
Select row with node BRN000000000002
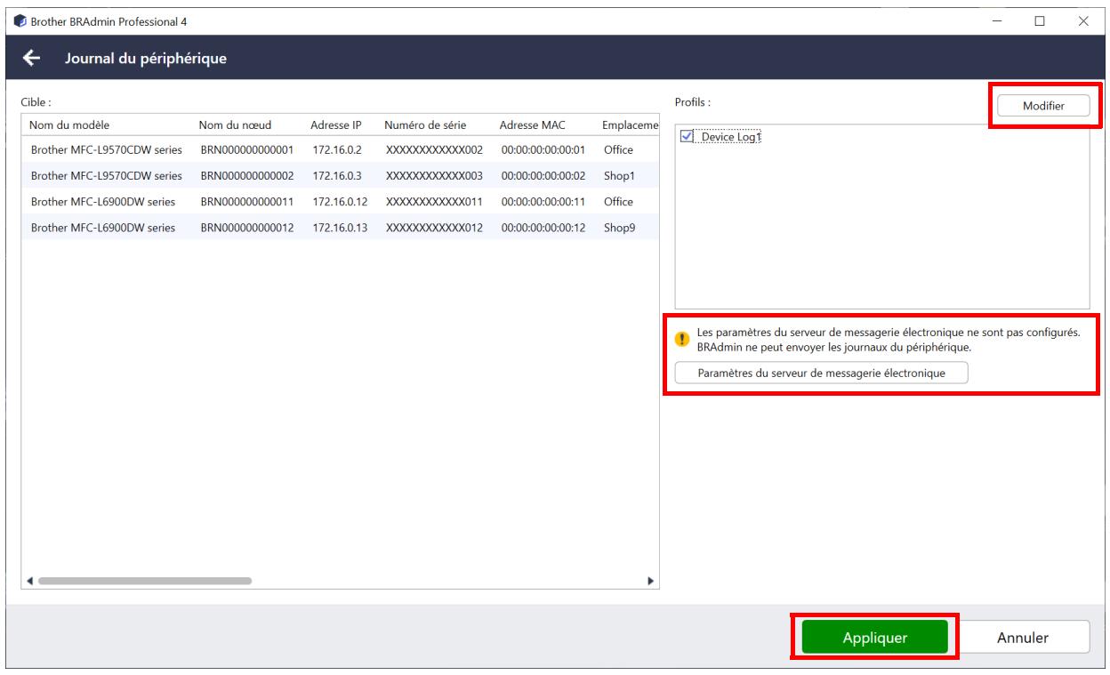tap(340, 176)
